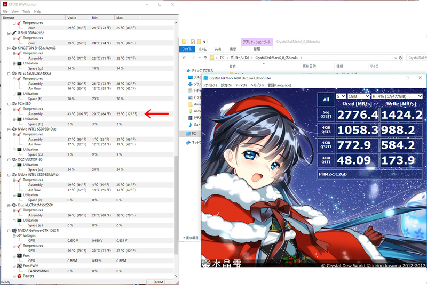Open the Explorer address history dropdown arrow
This screenshot has width=427, height=285.
396,58
